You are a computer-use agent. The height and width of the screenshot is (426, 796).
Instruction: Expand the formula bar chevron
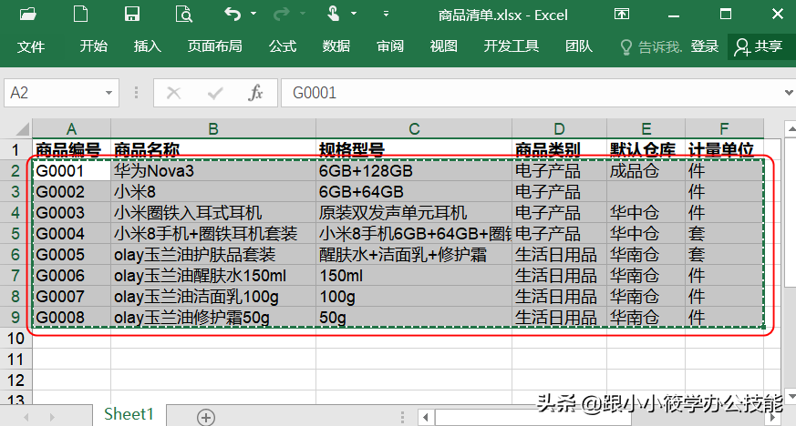(x=789, y=93)
